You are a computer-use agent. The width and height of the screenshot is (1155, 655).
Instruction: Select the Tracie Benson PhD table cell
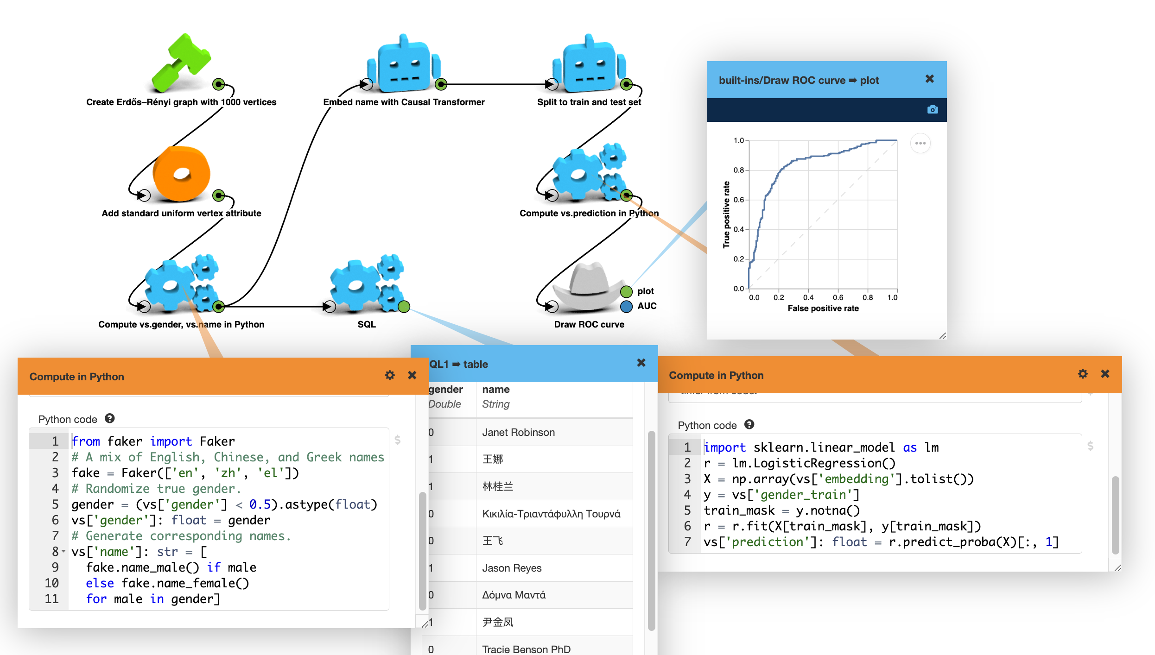(554, 649)
